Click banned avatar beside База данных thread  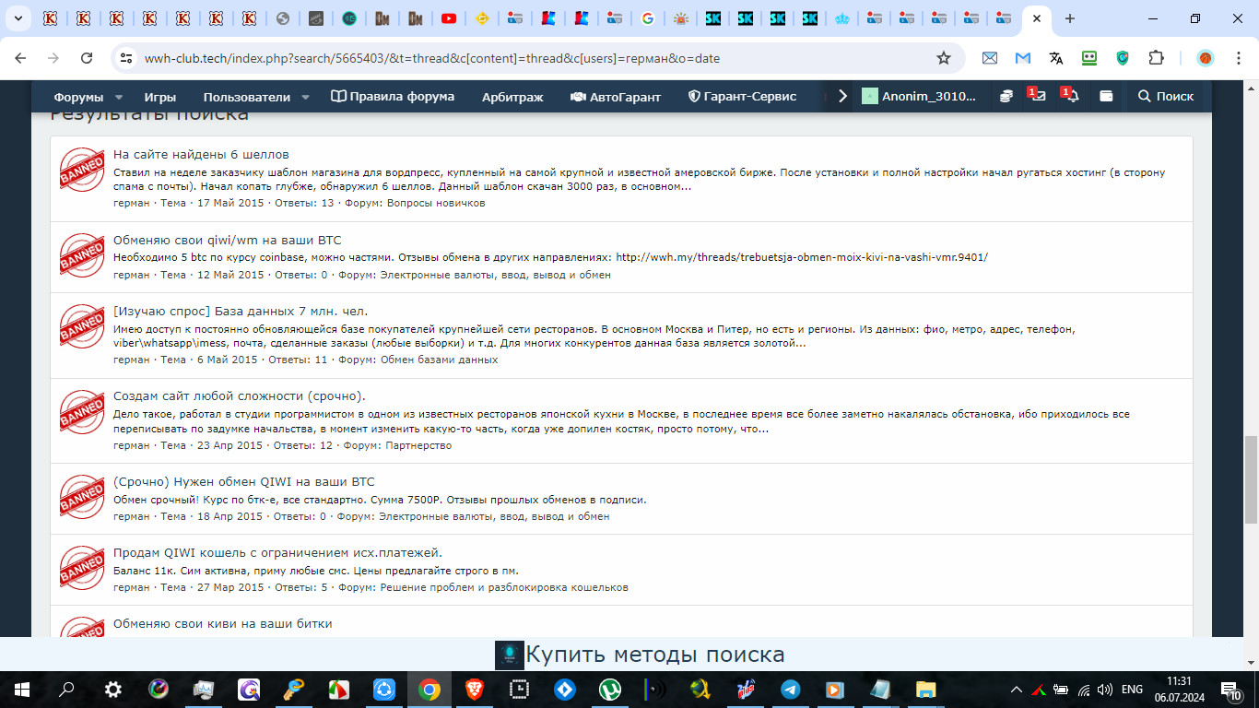[x=82, y=326]
